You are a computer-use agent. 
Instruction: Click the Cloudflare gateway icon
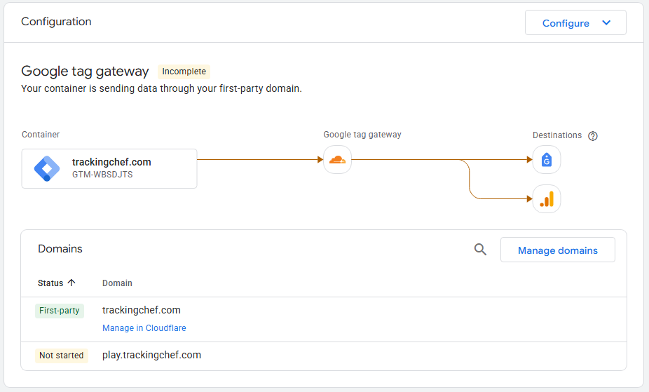pyautogui.click(x=337, y=160)
